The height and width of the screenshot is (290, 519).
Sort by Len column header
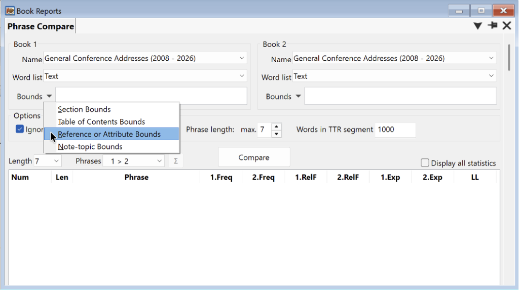[x=62, y=177]
